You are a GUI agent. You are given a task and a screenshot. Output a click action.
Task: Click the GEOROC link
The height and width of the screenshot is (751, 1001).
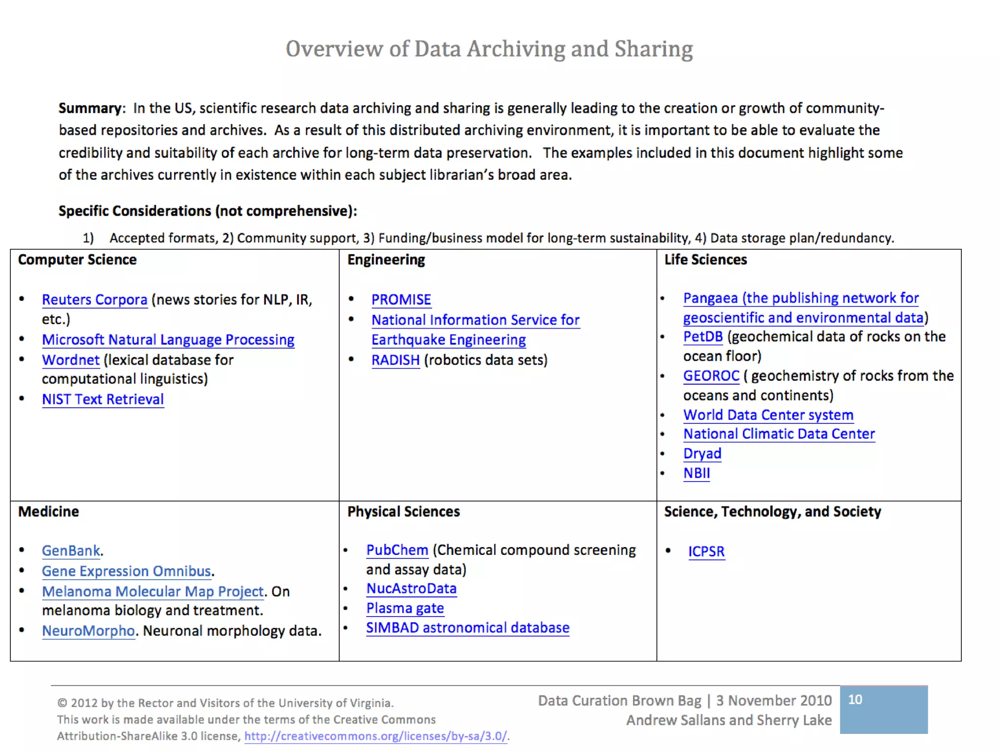coord(711,375)
